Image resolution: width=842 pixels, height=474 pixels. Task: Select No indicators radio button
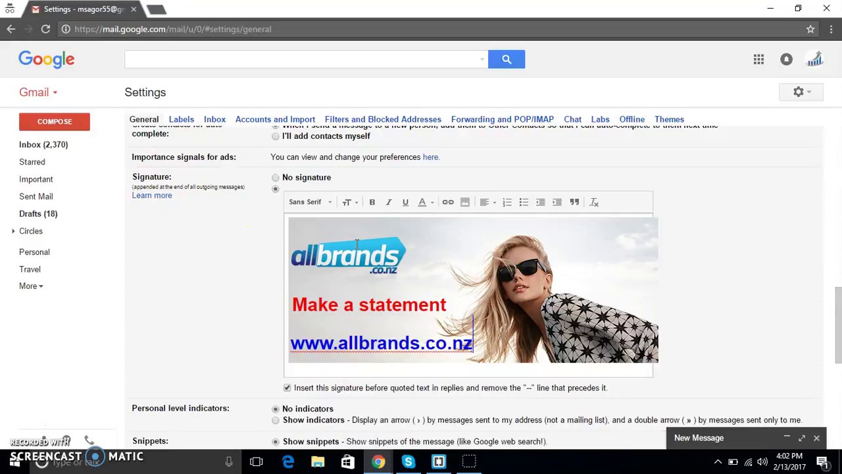(276, 409)
